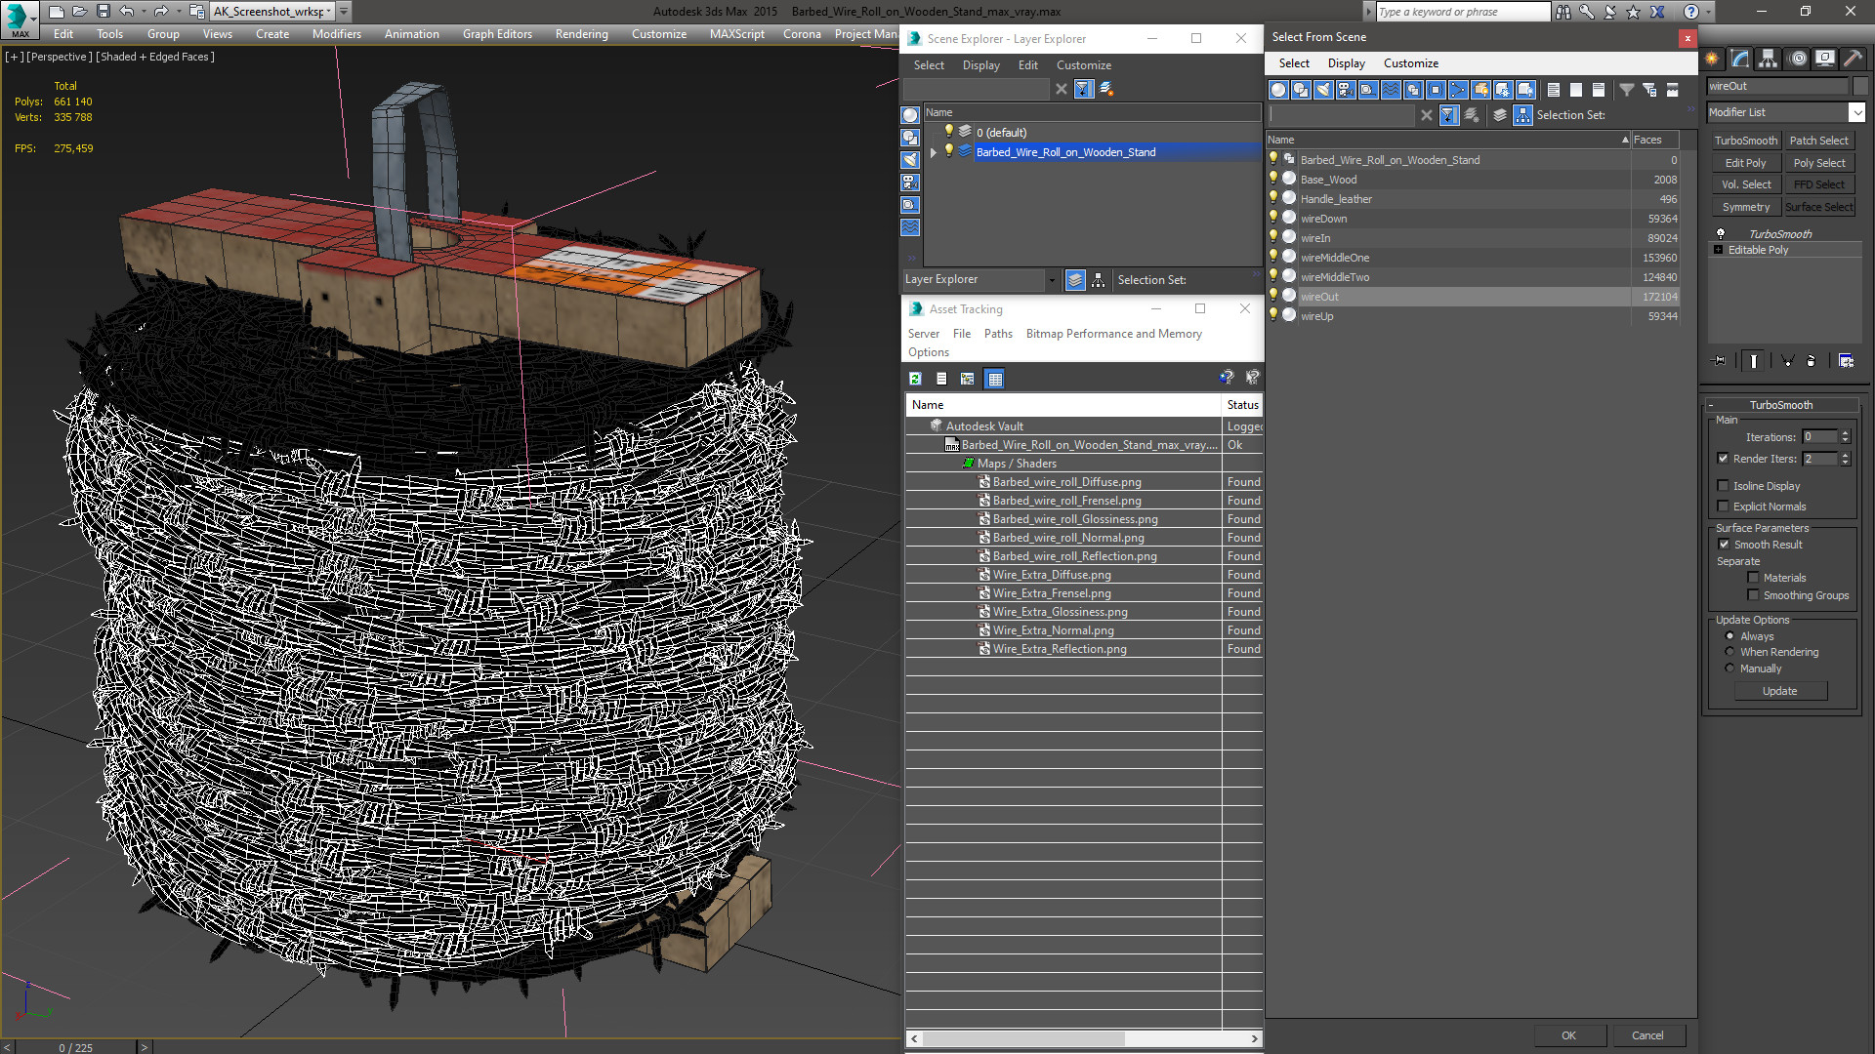Screen dimensions: 1875x1054
Task: Toggle the lights filter icon
Action: (x=1323, y=90)
